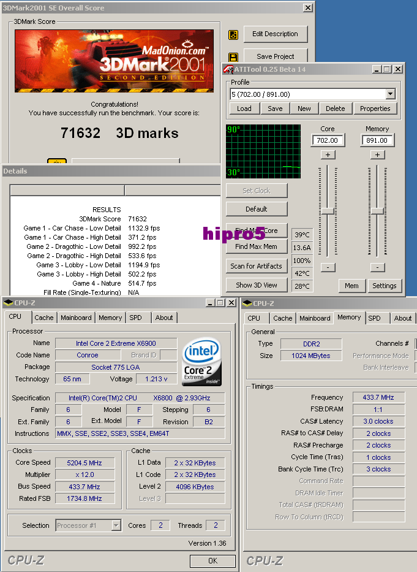
Task: Open About tab in left CPU-Z
Action: click(164, 318)
